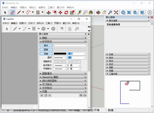
Task: Toggle the Pattern (图案) button
Action: 46,50
